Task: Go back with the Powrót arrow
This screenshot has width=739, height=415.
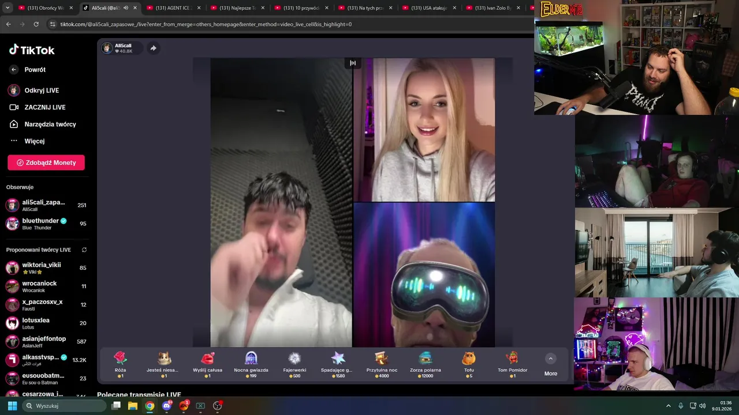Action: 14,70
